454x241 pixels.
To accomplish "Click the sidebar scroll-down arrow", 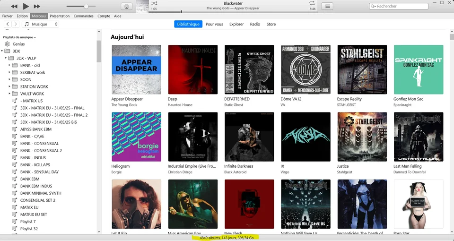I will pos(99,232).
